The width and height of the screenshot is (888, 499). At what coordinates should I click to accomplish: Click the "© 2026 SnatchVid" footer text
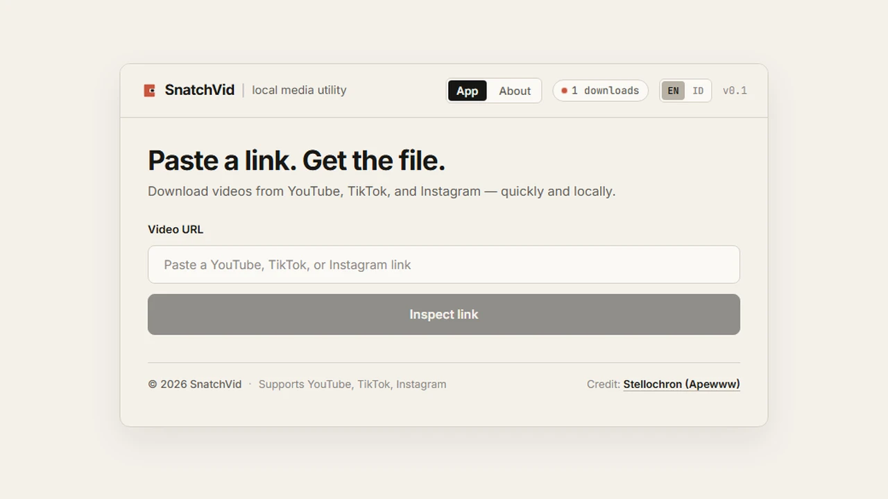pyautogui.click(x=195, y=384)
